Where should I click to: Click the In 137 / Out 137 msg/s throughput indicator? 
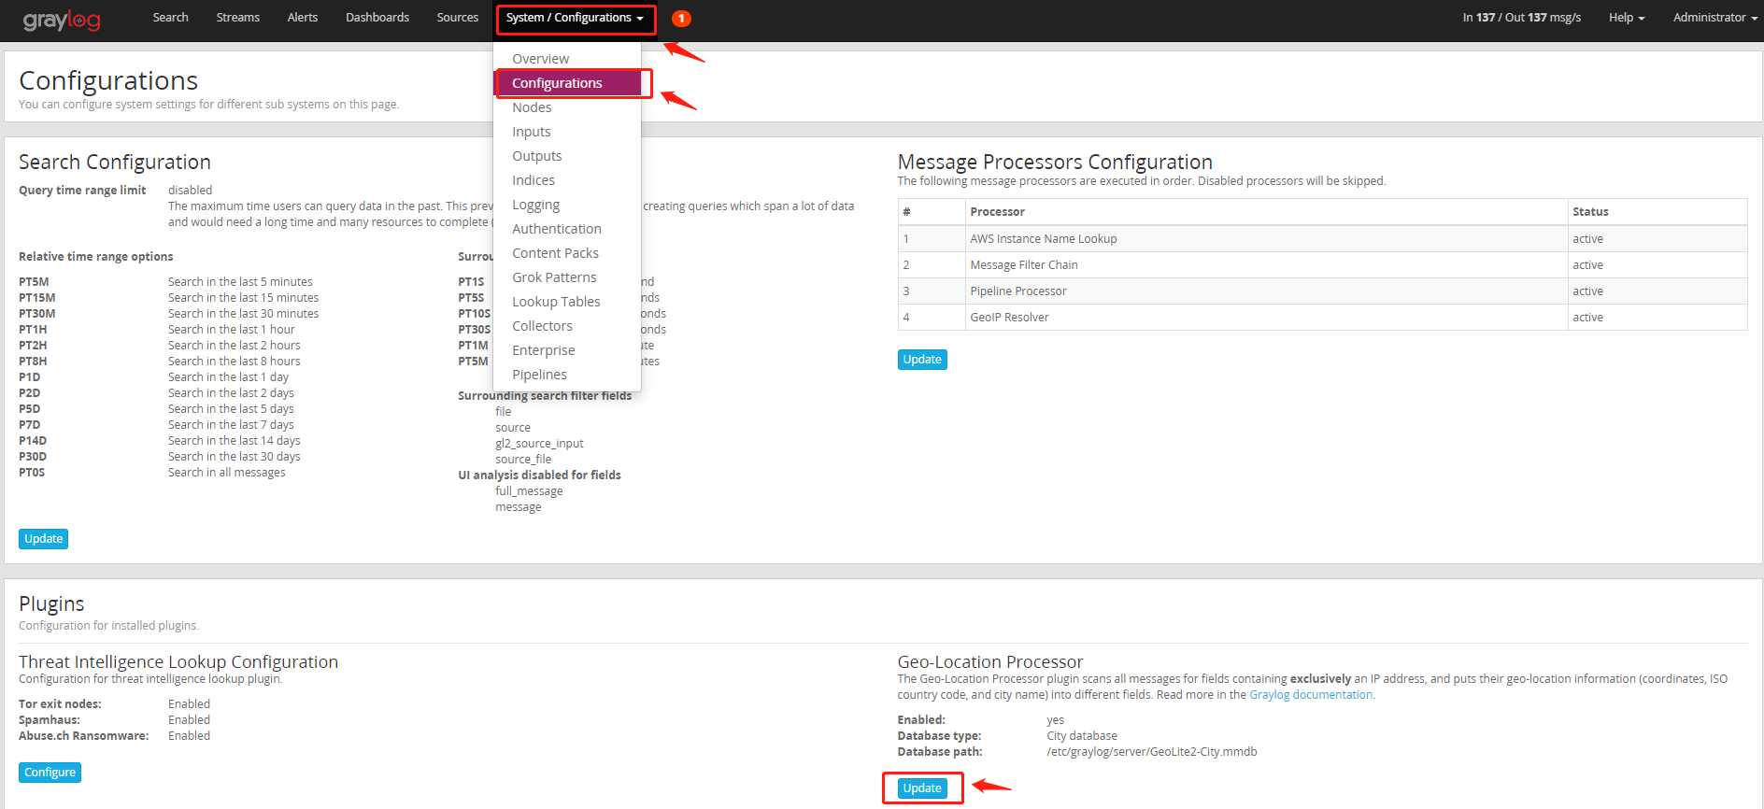1521,18
